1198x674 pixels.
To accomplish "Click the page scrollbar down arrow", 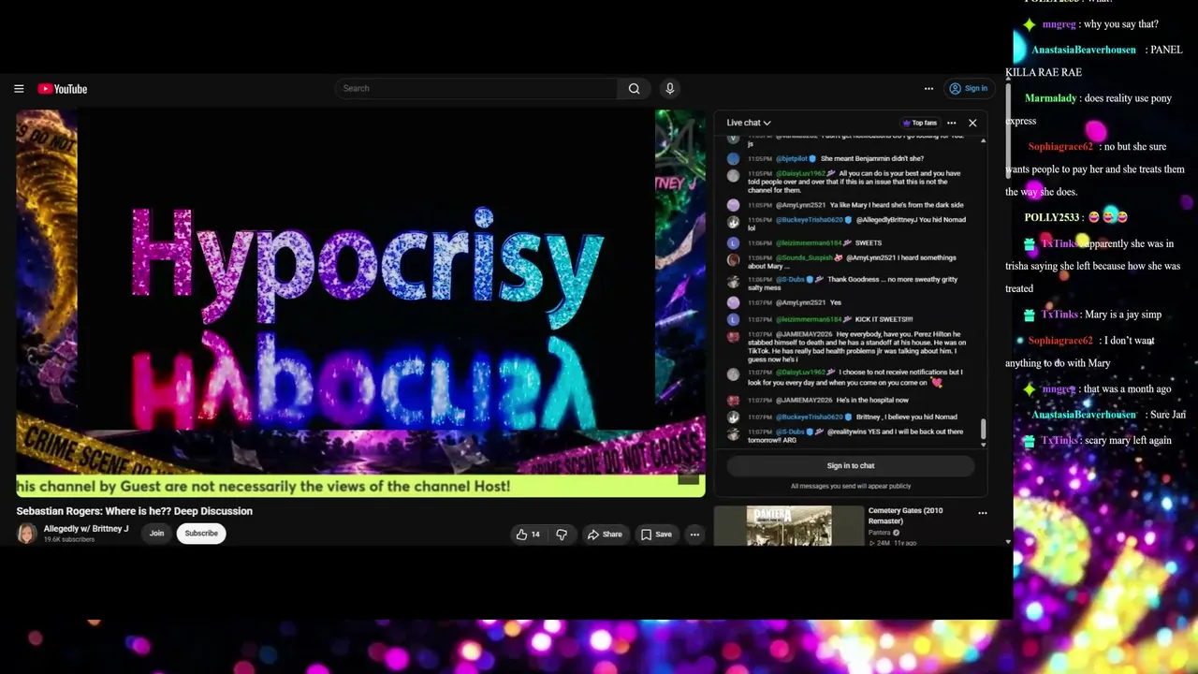I will (x=1008, y=541).
